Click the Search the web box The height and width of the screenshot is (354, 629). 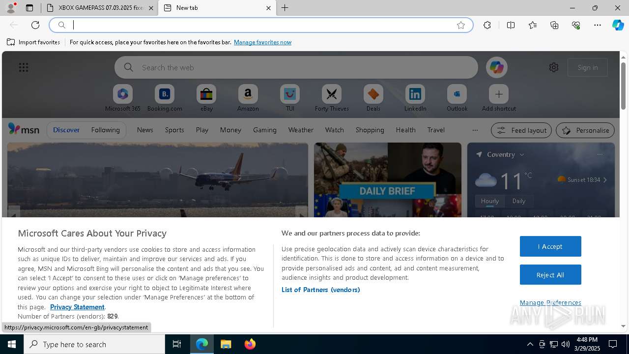point(296,67)
